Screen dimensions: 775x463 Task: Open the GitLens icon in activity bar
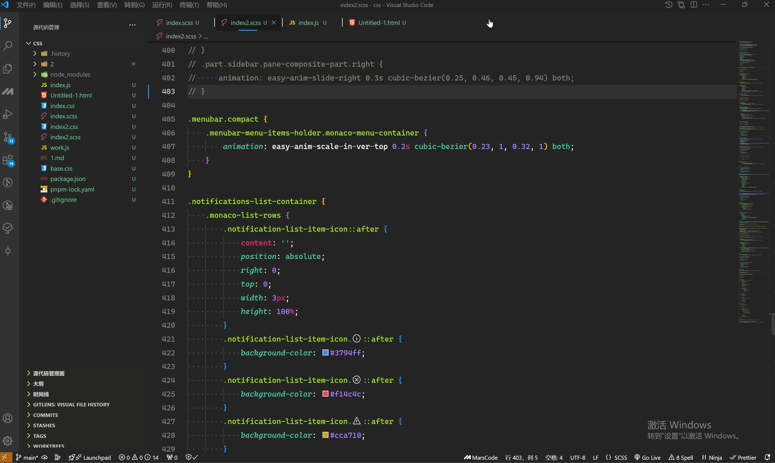[x=8, y=183]
